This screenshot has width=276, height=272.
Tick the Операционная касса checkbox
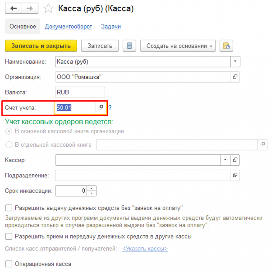(9, 264)
